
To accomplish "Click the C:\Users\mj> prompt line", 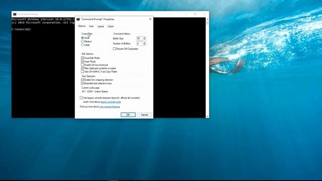I will (21, 29).
